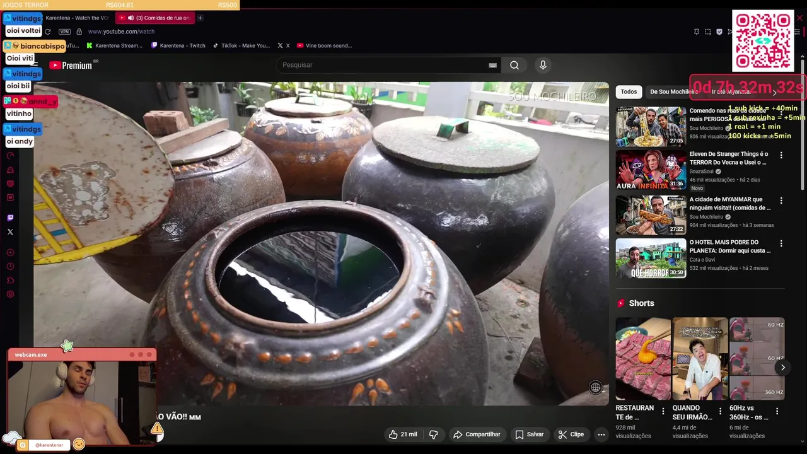This screenshot has height=454, width=807.
Task: Open the on-screen keyboard in search box
Action: click(492, 65)
